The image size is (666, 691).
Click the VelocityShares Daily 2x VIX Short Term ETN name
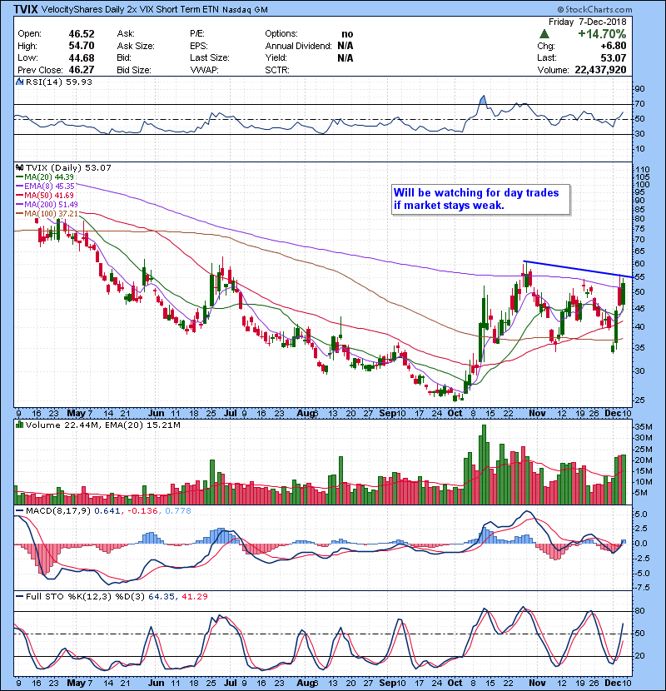130,10
